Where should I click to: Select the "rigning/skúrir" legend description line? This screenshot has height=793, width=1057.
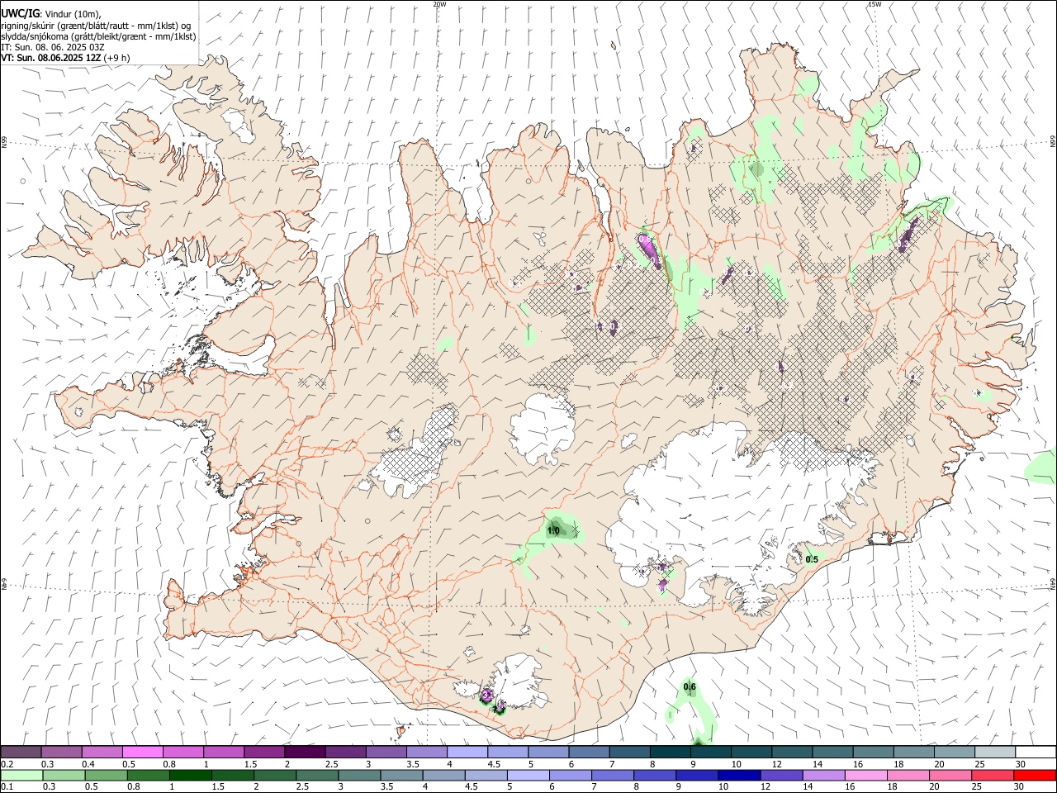pos(97,26)
